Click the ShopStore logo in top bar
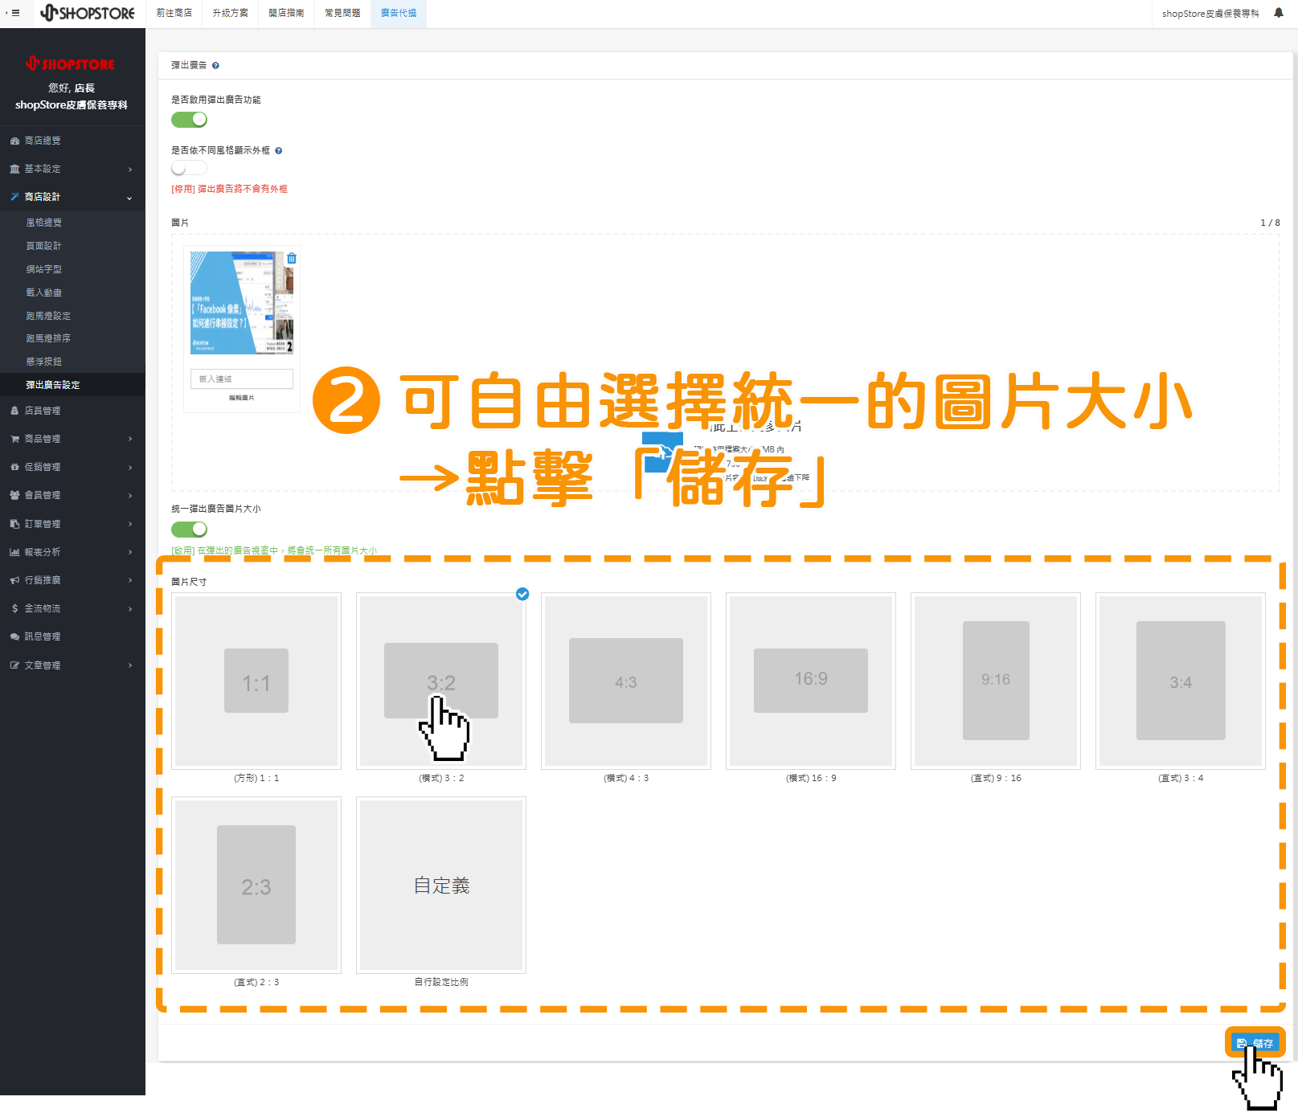 88,13
